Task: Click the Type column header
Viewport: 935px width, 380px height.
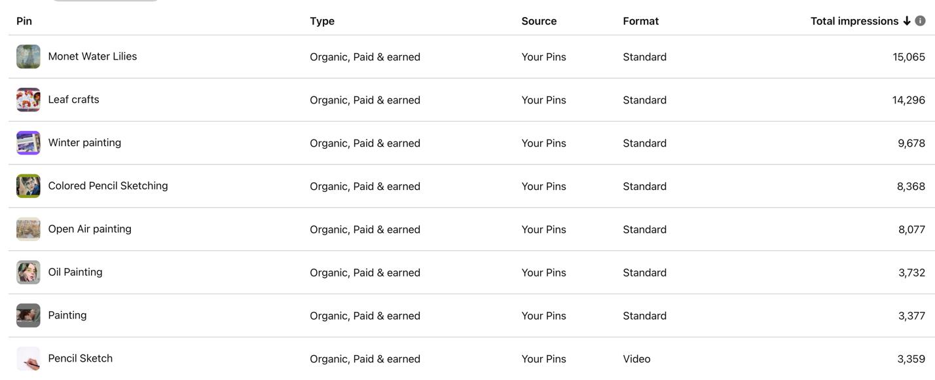Action: (x=322, y=21)
